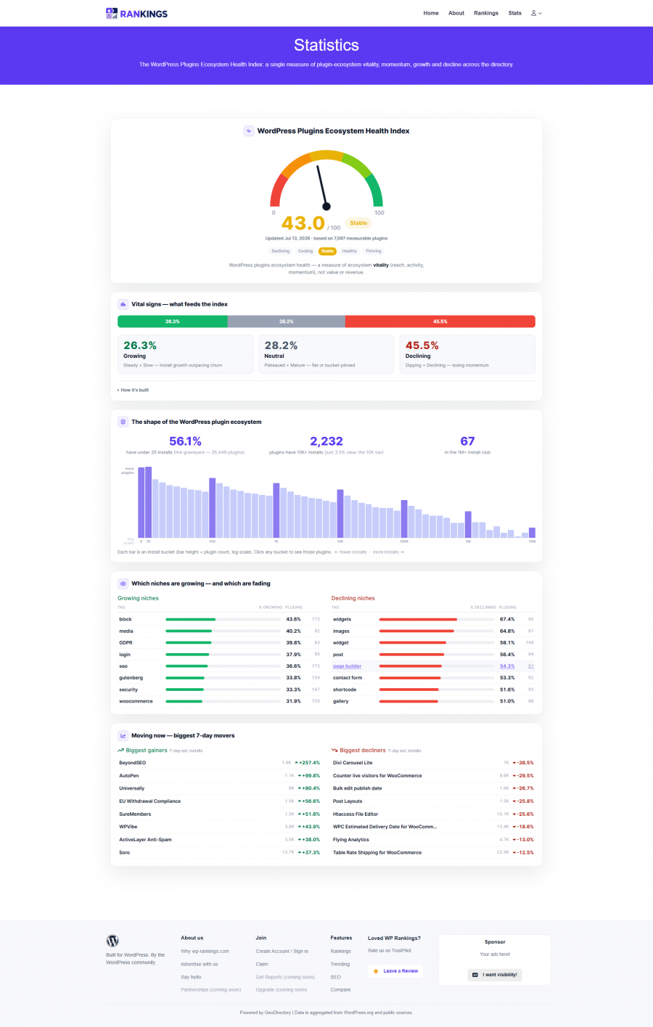The height and width of the screenshot is (1027, 653).
Task: Click the ad icon on I want visibility
Action: [475, 975]
